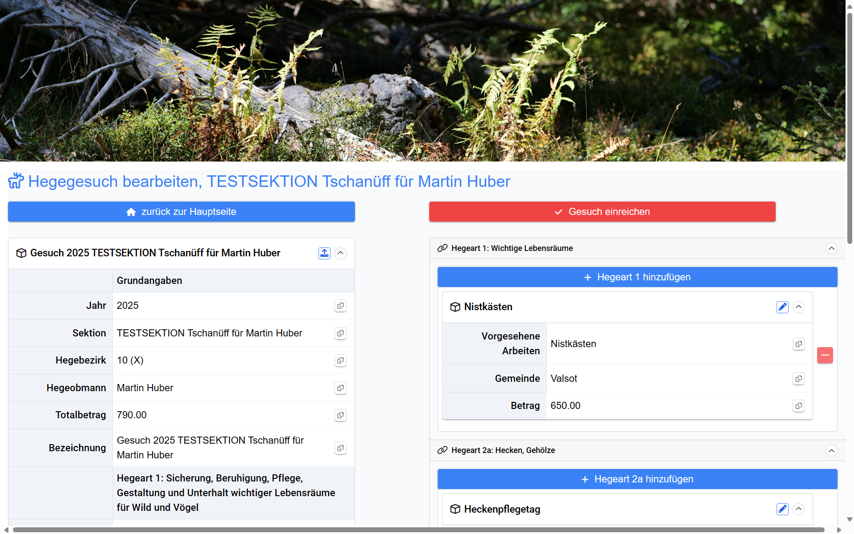Screen dimensions: 854x534
Task: Collapse Hegeart 2a: Hecken, Gehölze section
Action: (831, 450)
